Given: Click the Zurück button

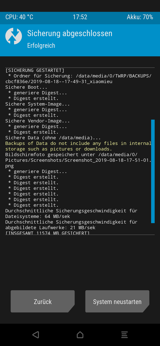Looking at the screenshot, I should [x=43, y=301].
